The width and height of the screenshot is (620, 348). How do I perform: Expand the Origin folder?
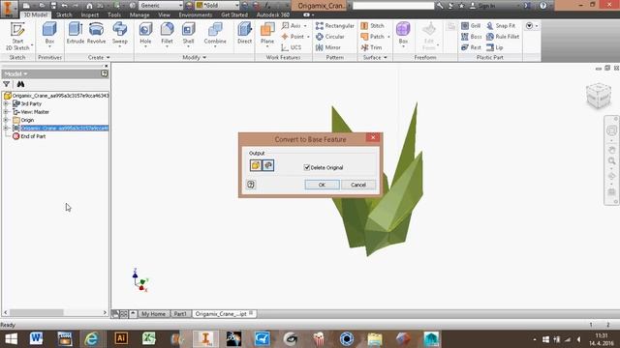[x=6, y=120]
